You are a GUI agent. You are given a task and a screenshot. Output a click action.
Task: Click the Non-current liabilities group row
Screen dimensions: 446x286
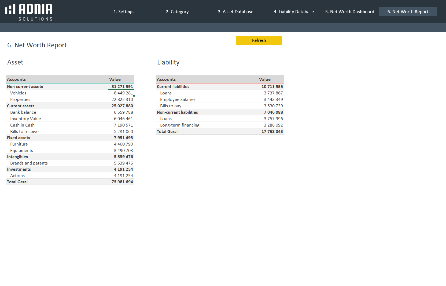coord(177,112)
